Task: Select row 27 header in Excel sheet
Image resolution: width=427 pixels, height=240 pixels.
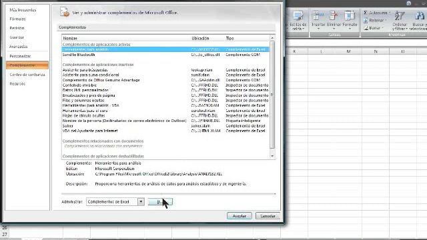Action: (x=5, y=234)
